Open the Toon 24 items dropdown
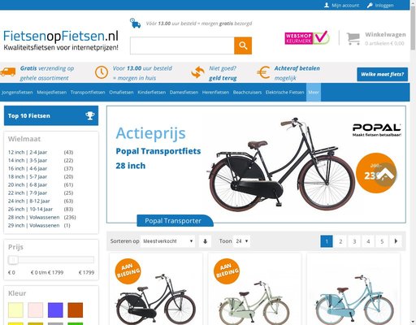 tap(241, 241)
